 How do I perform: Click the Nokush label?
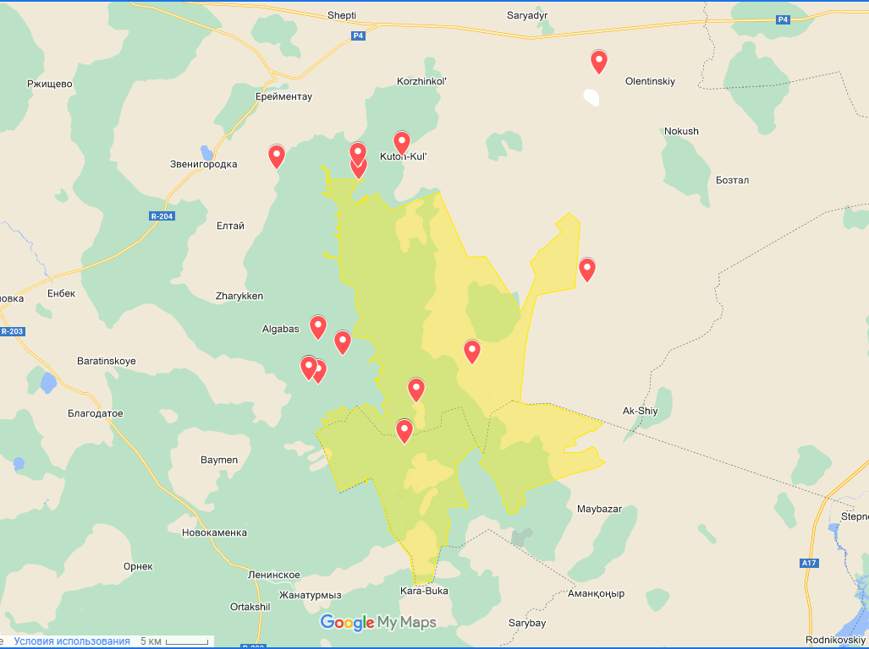pyautogui.click(x=681, y=131)
